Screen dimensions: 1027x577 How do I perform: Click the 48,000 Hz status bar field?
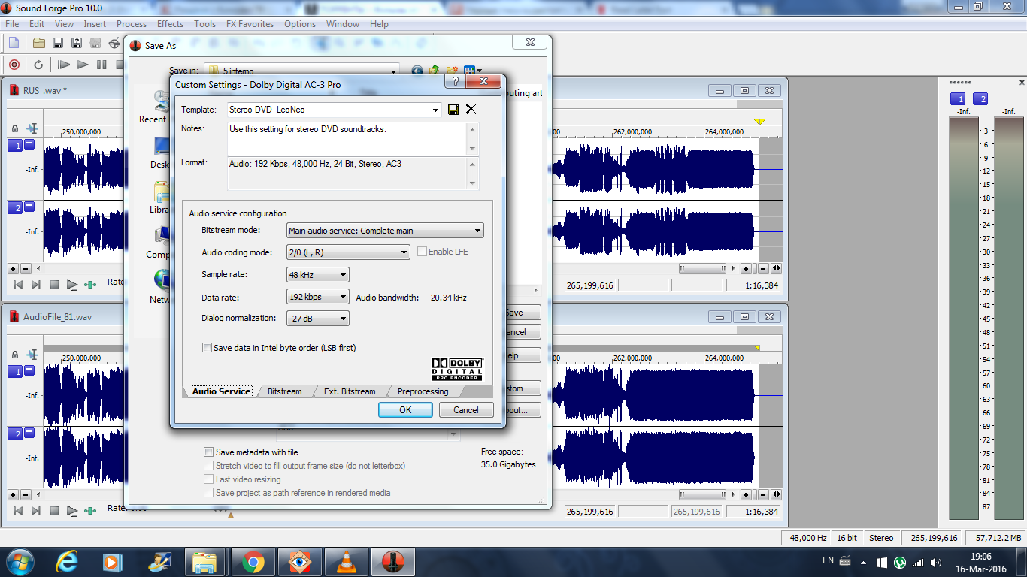808,538
